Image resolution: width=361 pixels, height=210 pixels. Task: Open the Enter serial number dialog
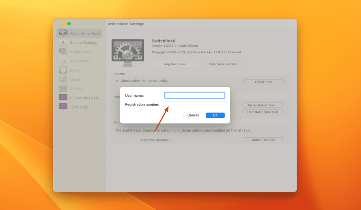pyautogui.click(x=224, y=64)
